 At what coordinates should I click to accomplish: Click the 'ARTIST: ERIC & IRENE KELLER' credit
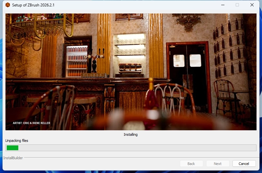[31, 123]
